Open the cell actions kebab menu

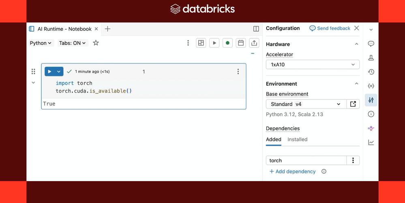pyautogui.click(x=238, y=71)
